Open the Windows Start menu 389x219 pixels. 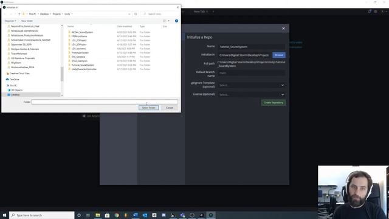tap(4, 215)
